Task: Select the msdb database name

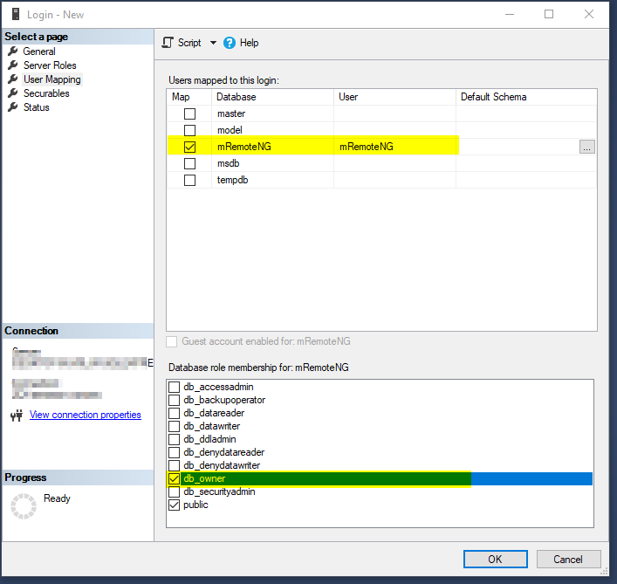Action: [x=229, y=163]
